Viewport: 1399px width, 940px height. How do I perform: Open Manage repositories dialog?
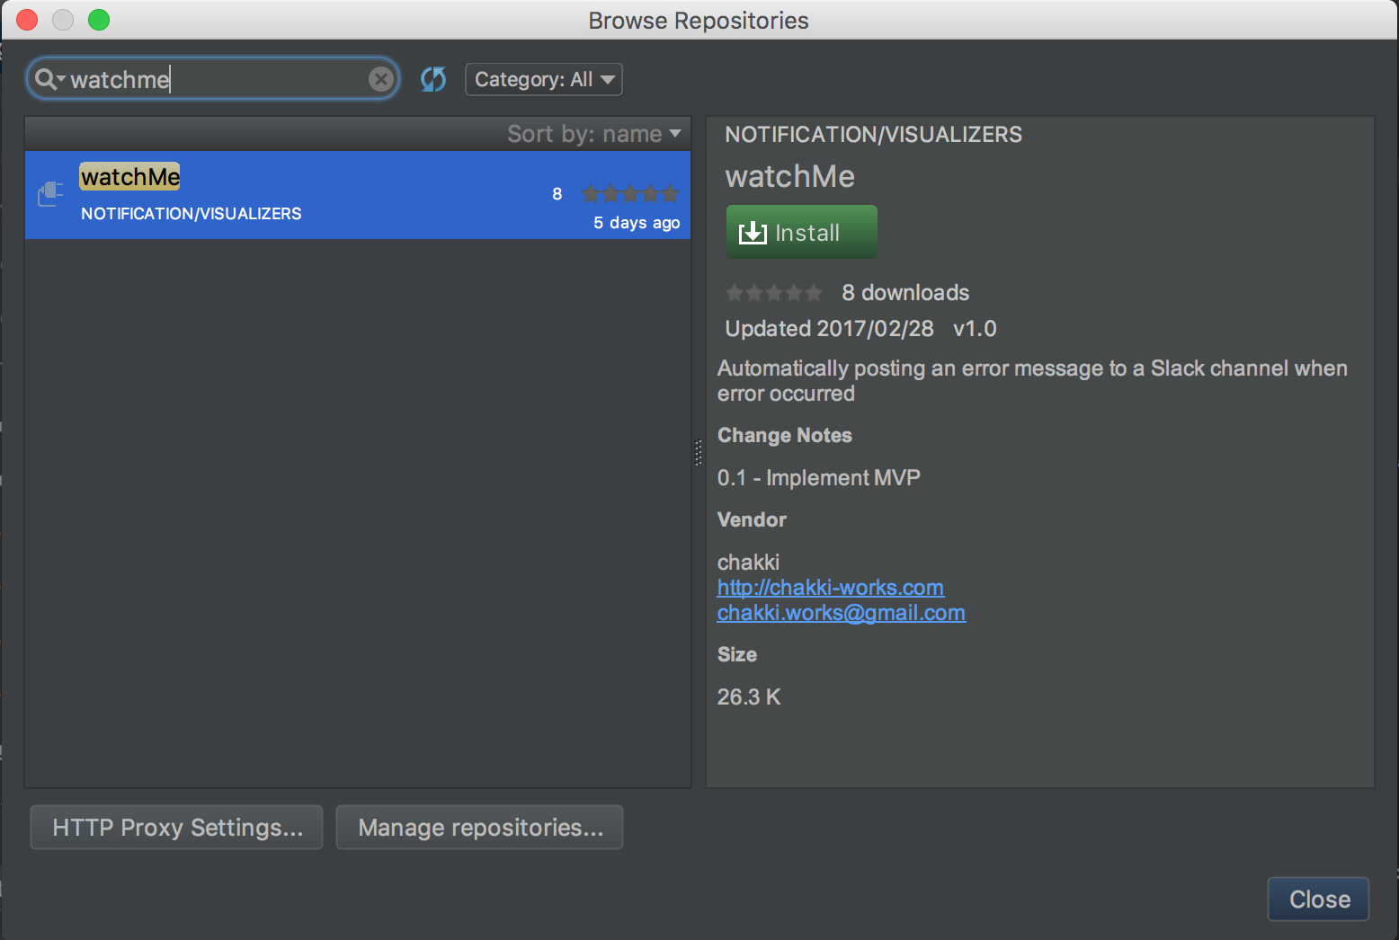(479, 828)
